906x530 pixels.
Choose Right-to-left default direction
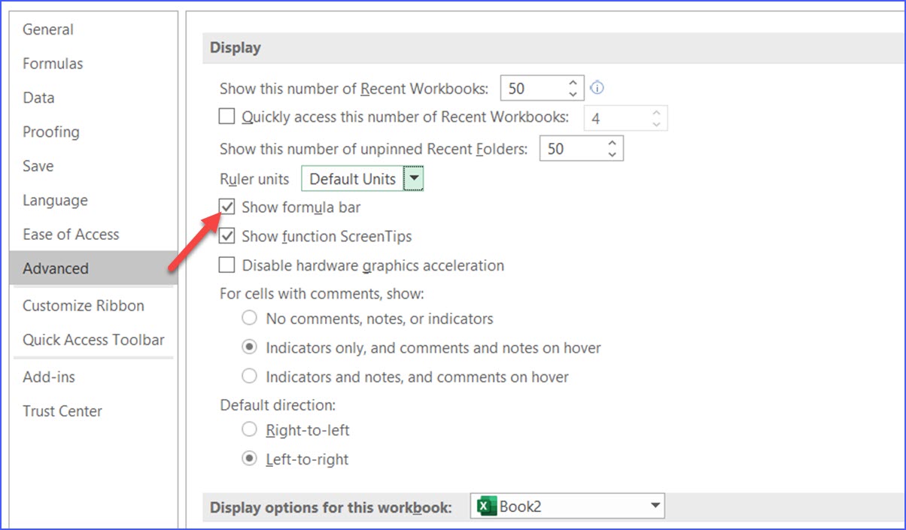250,430
